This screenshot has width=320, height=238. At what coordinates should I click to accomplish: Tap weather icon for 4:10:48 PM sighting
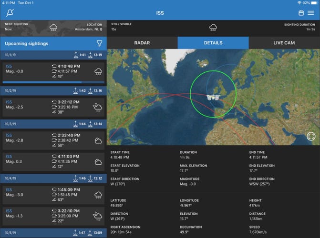tap(98, 71)
